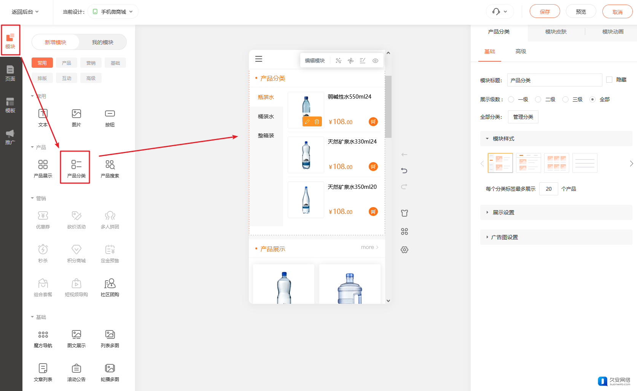Switch to 我的模块 tab
This screenshot has width=637, height=391.
pyautogui.click(x=102, y=42)
